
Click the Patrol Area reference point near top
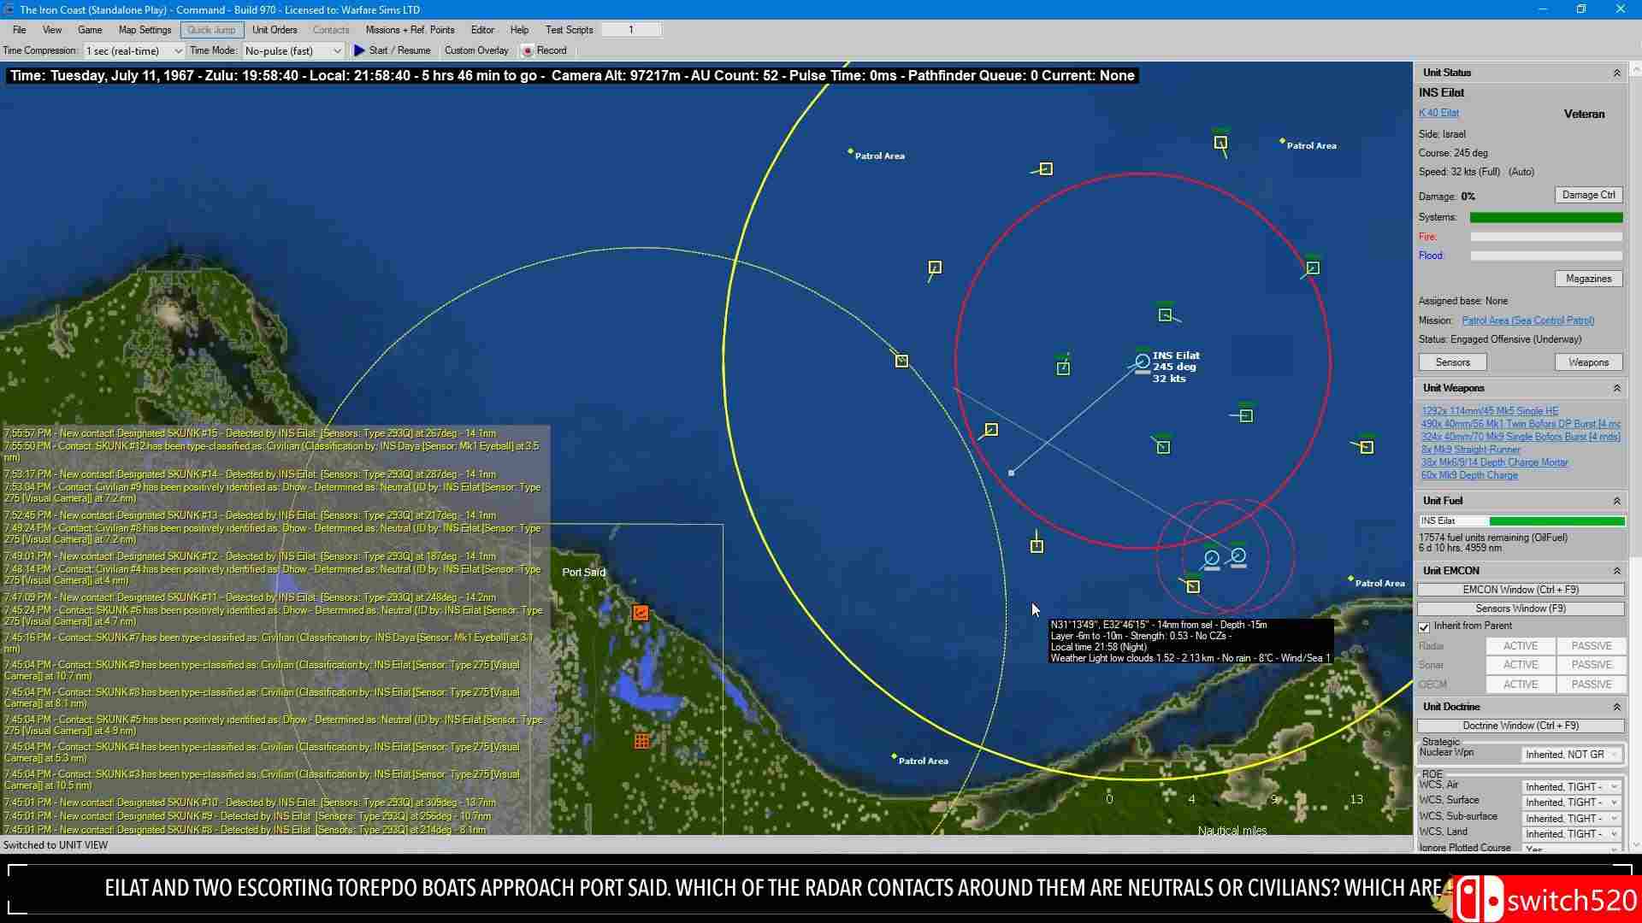point(850,151)
